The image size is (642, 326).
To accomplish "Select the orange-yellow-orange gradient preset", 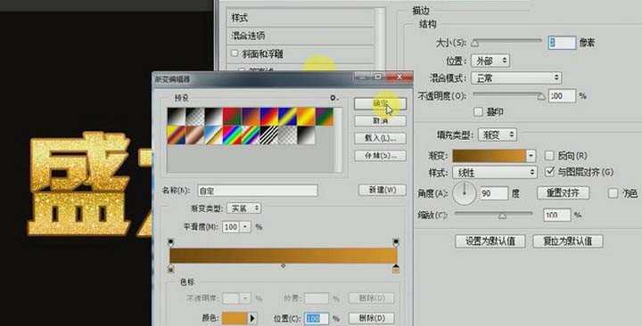I will (306, 117).
